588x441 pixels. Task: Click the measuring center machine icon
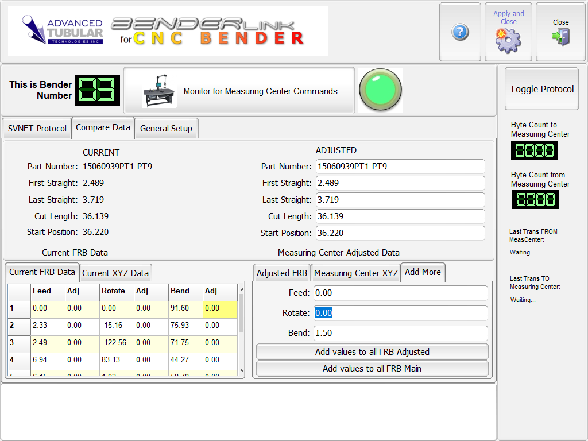tap(160, 91)
